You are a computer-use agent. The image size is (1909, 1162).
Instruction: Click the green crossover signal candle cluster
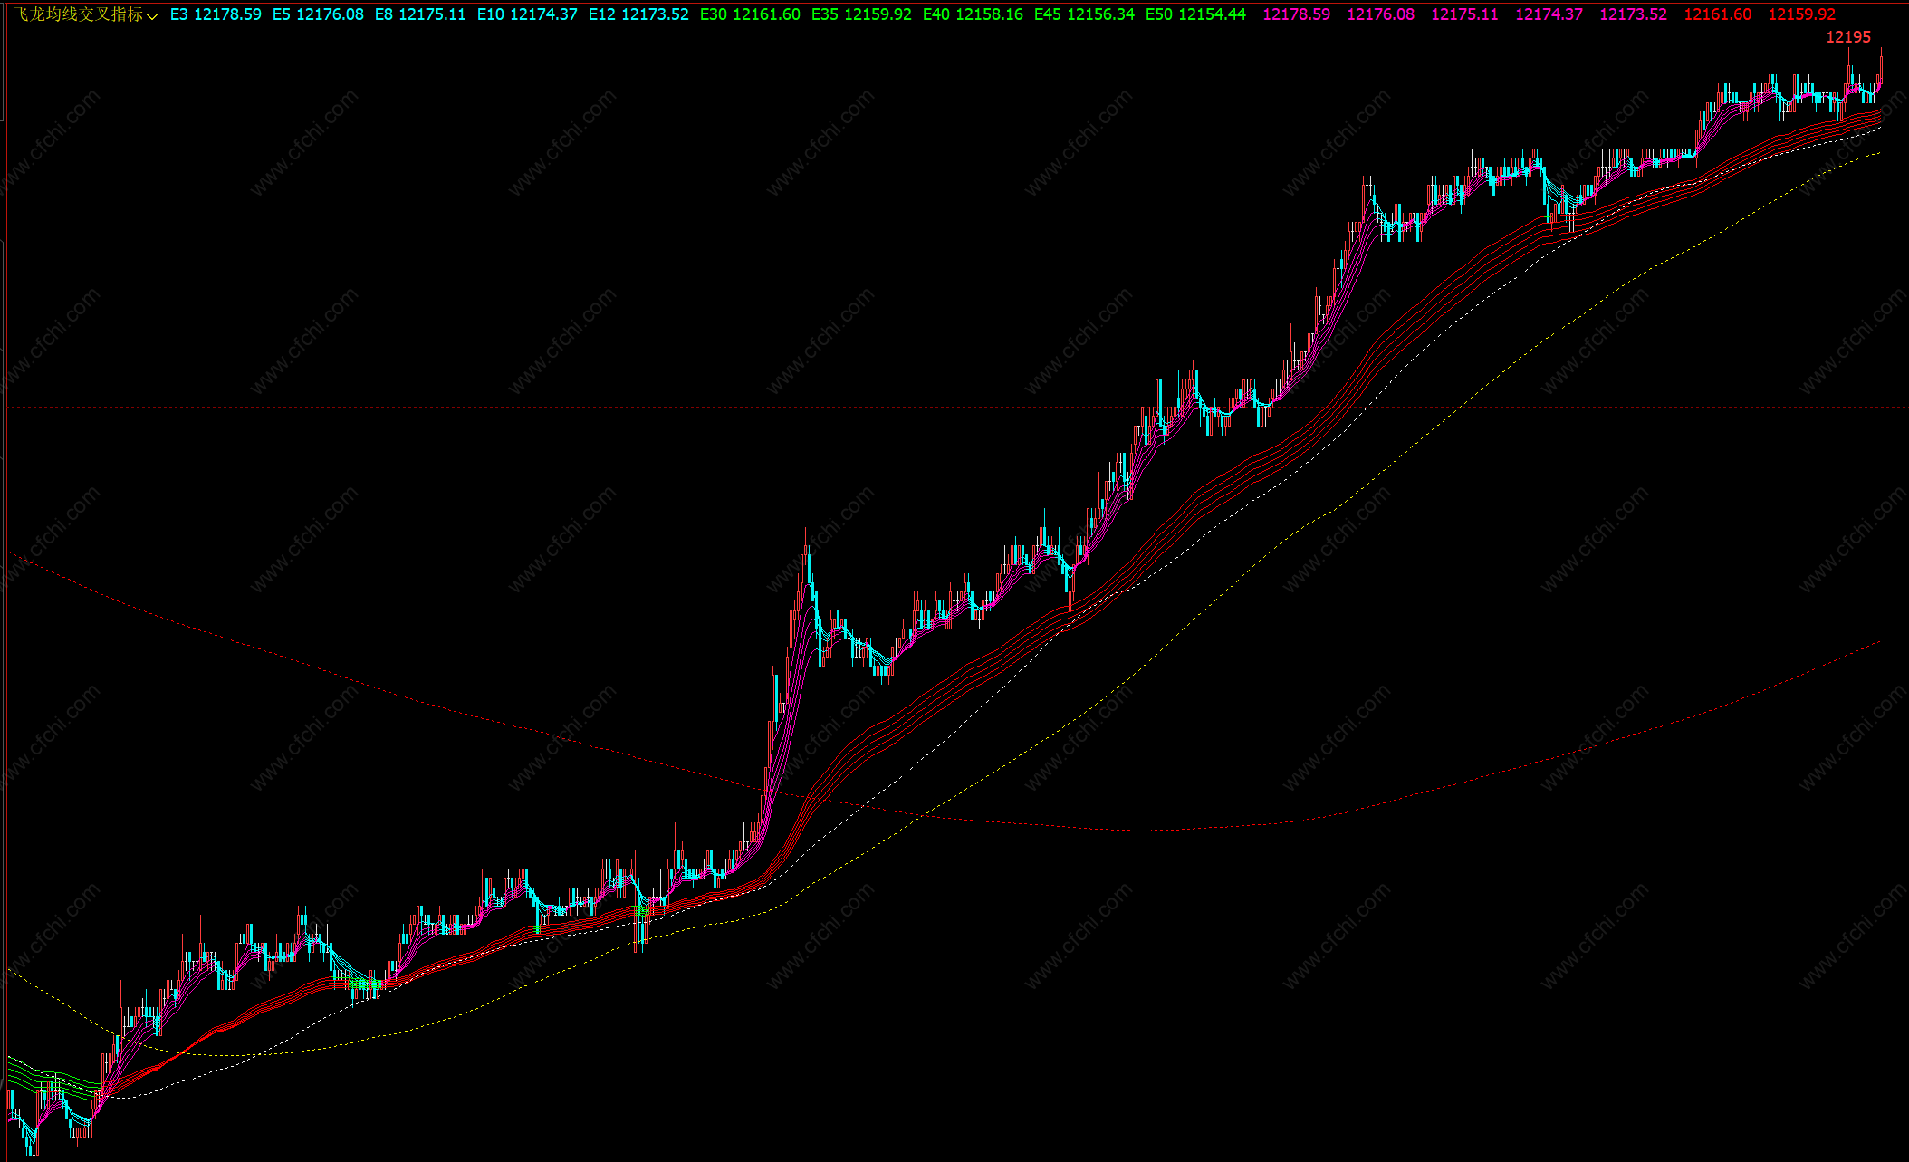(367, 984)
